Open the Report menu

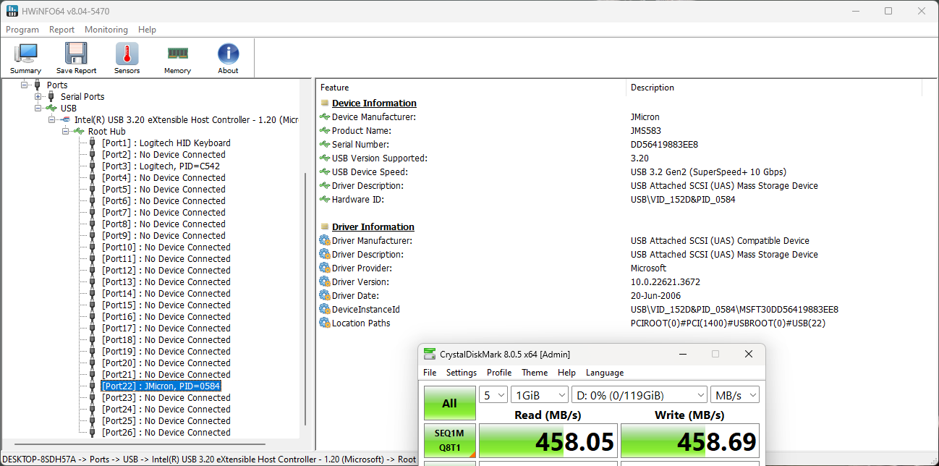point(61,30)
